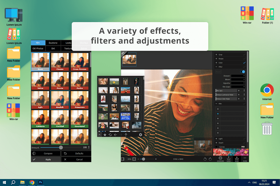This screenshot has width=280, height=186.
Task: Rotate image counter-clockwise
Action: (205, 159)
